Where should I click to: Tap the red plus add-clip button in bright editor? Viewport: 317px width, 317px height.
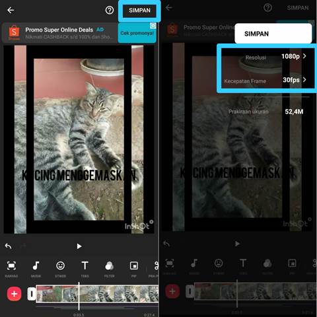(x=15, y=294)
